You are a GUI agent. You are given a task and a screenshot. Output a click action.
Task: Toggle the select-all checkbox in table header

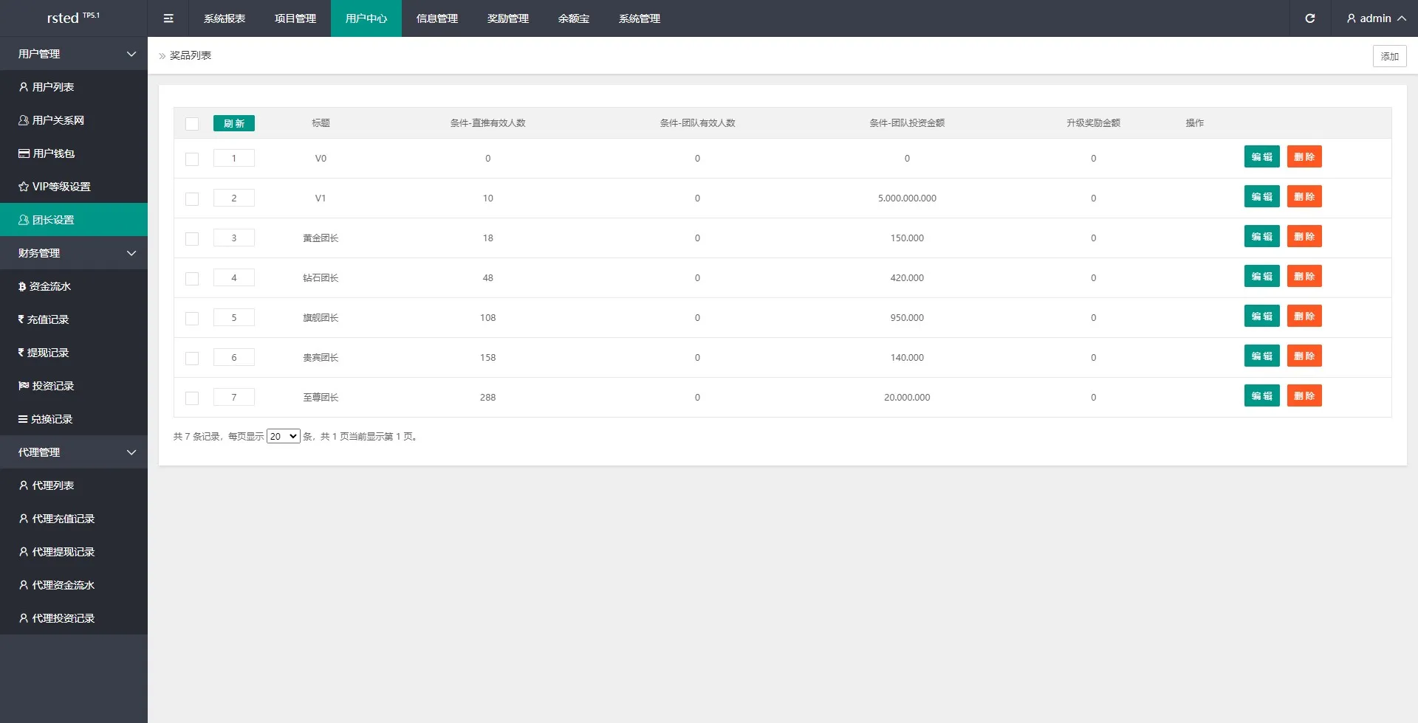click(192, 124)
